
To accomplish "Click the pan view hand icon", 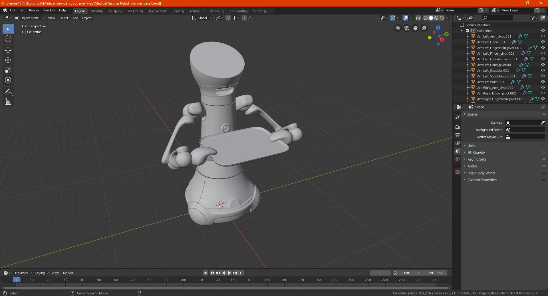I will [415, 28].
